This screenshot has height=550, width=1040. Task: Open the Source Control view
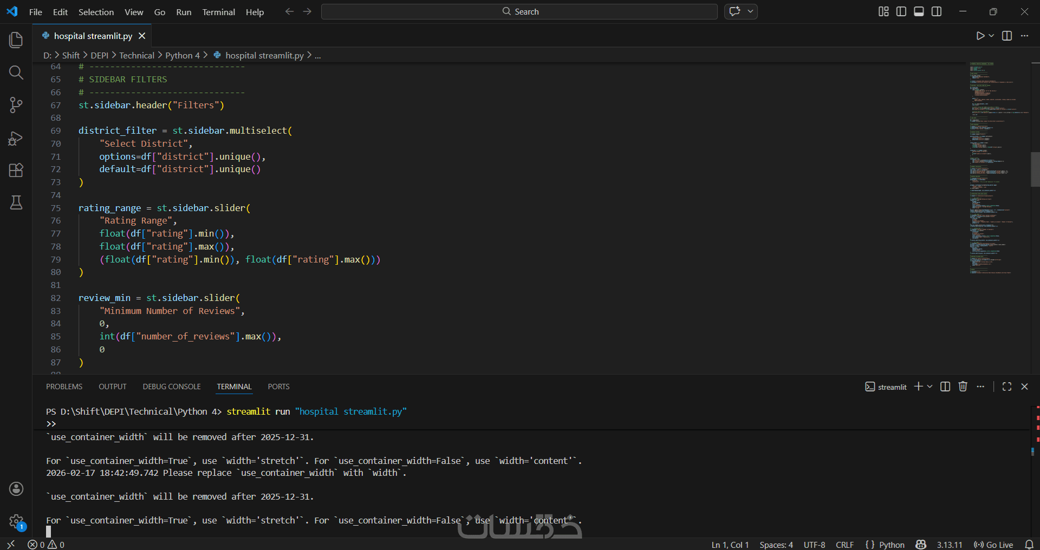[x=16, y=105]
